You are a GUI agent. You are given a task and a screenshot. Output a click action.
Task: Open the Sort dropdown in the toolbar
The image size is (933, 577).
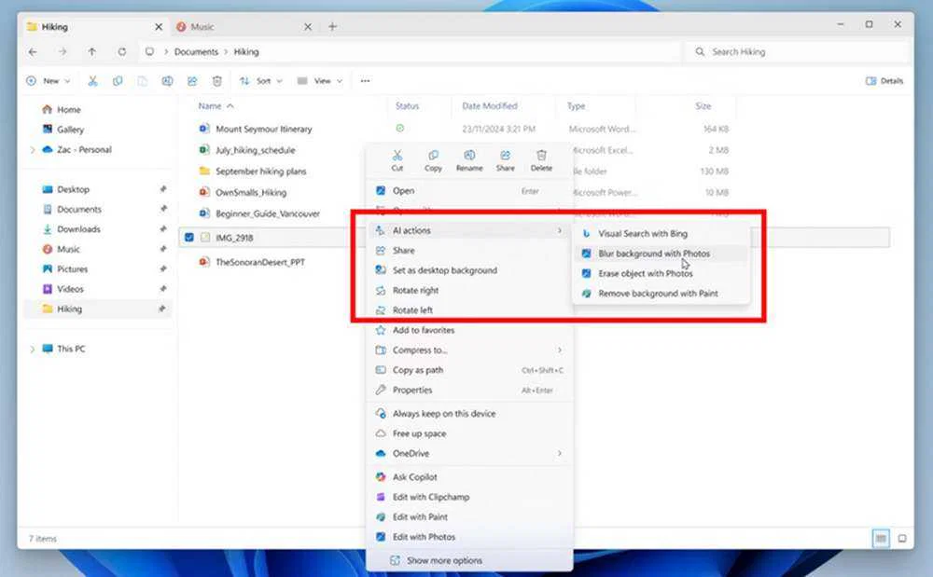[261, 81]
